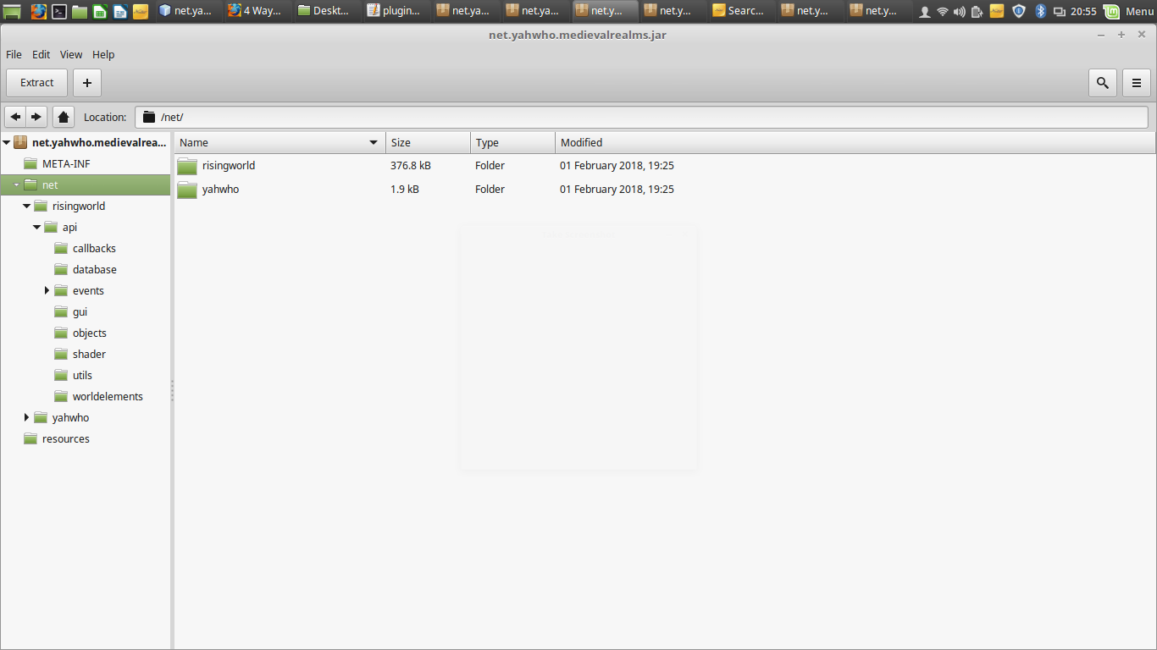Open the View menu

71,54
